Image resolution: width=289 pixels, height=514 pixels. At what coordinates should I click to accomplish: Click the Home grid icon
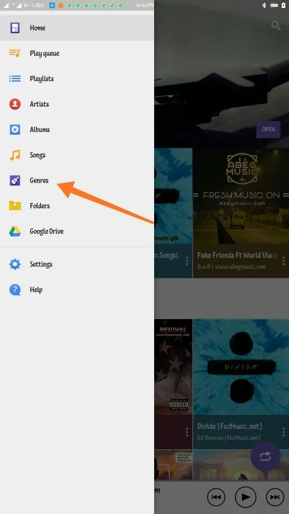[x=15, y=28]
